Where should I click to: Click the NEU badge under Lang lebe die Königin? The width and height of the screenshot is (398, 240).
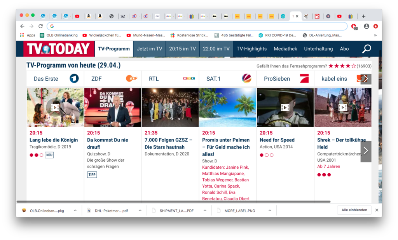49,155
